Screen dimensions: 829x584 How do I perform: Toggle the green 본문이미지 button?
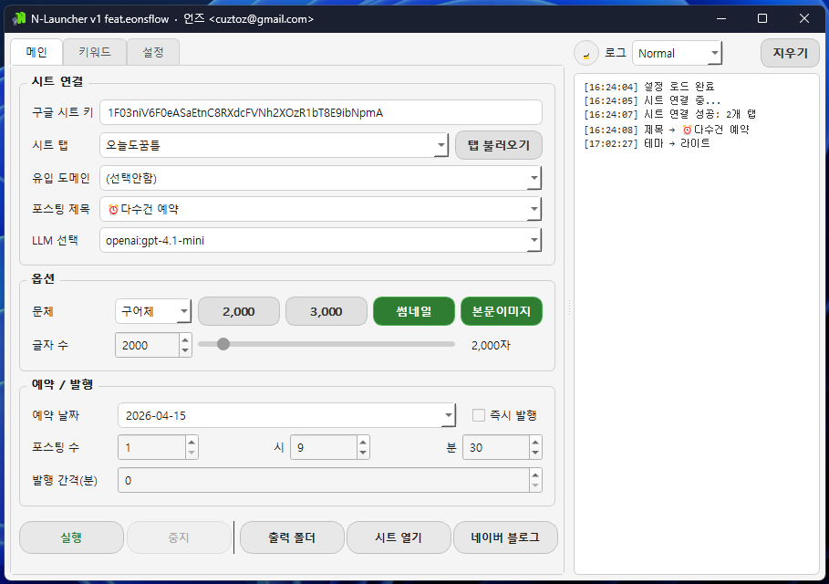[x=502, y=311]
